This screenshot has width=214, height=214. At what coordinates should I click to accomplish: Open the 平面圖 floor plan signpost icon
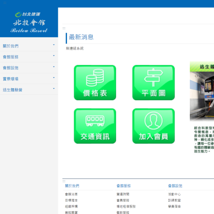pyautogui.click(x=153, y=82)
